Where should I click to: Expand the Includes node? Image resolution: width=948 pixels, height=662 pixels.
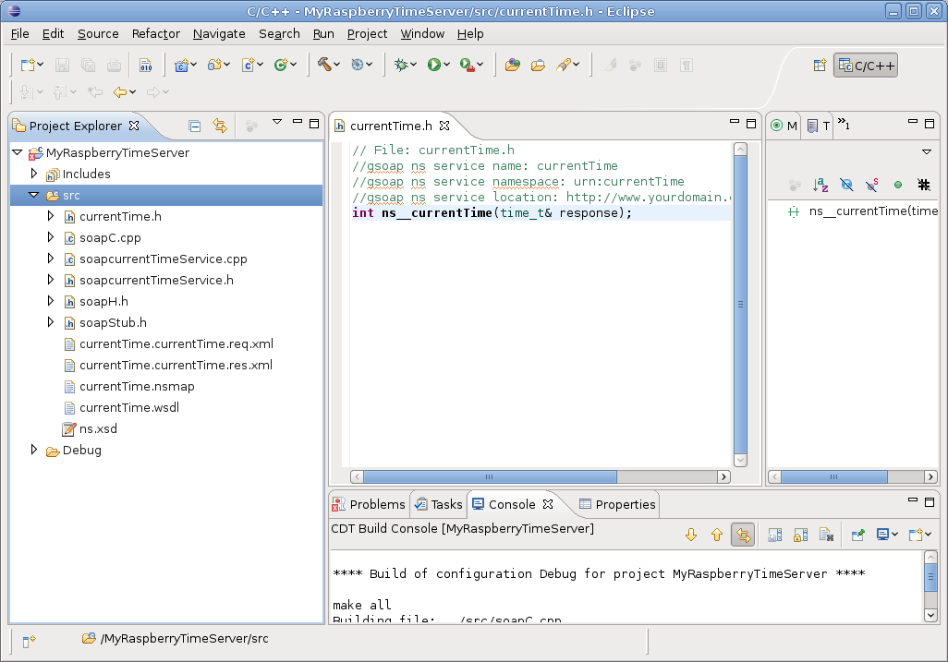[x=34, y=174]
